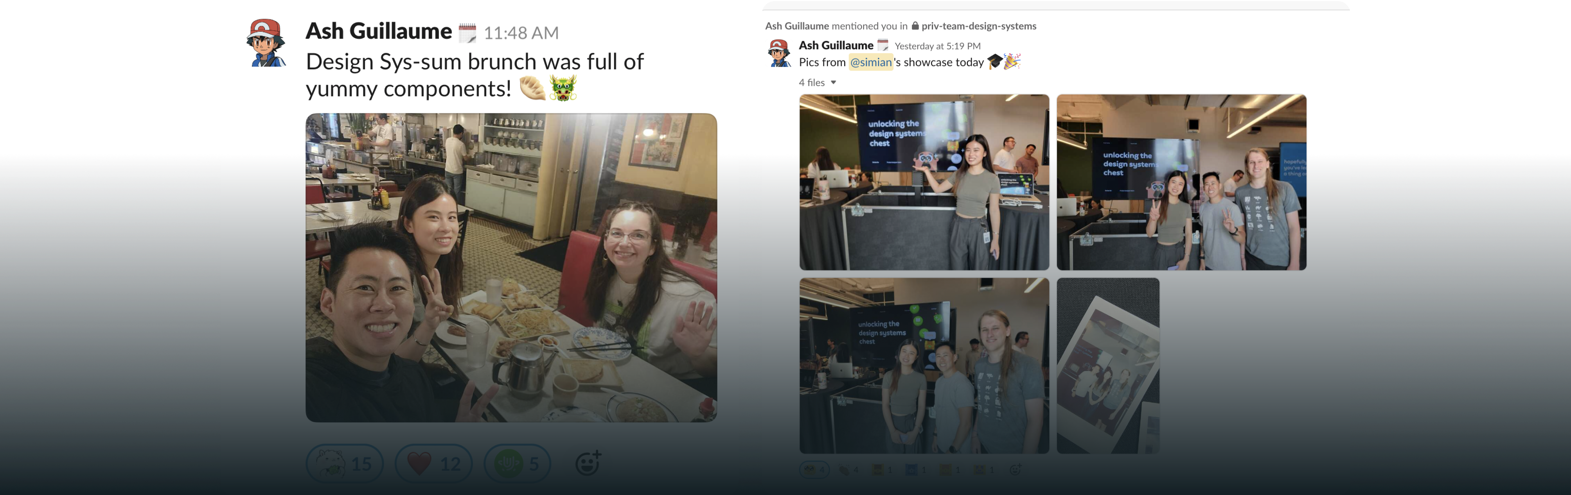Toggle the heart reaction with 12 votes
This screenshot has width=1571, height=495.
[x=433, y=464]
